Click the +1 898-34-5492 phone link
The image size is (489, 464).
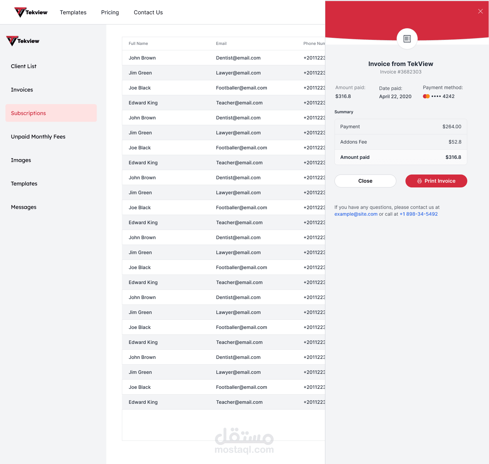419,214
